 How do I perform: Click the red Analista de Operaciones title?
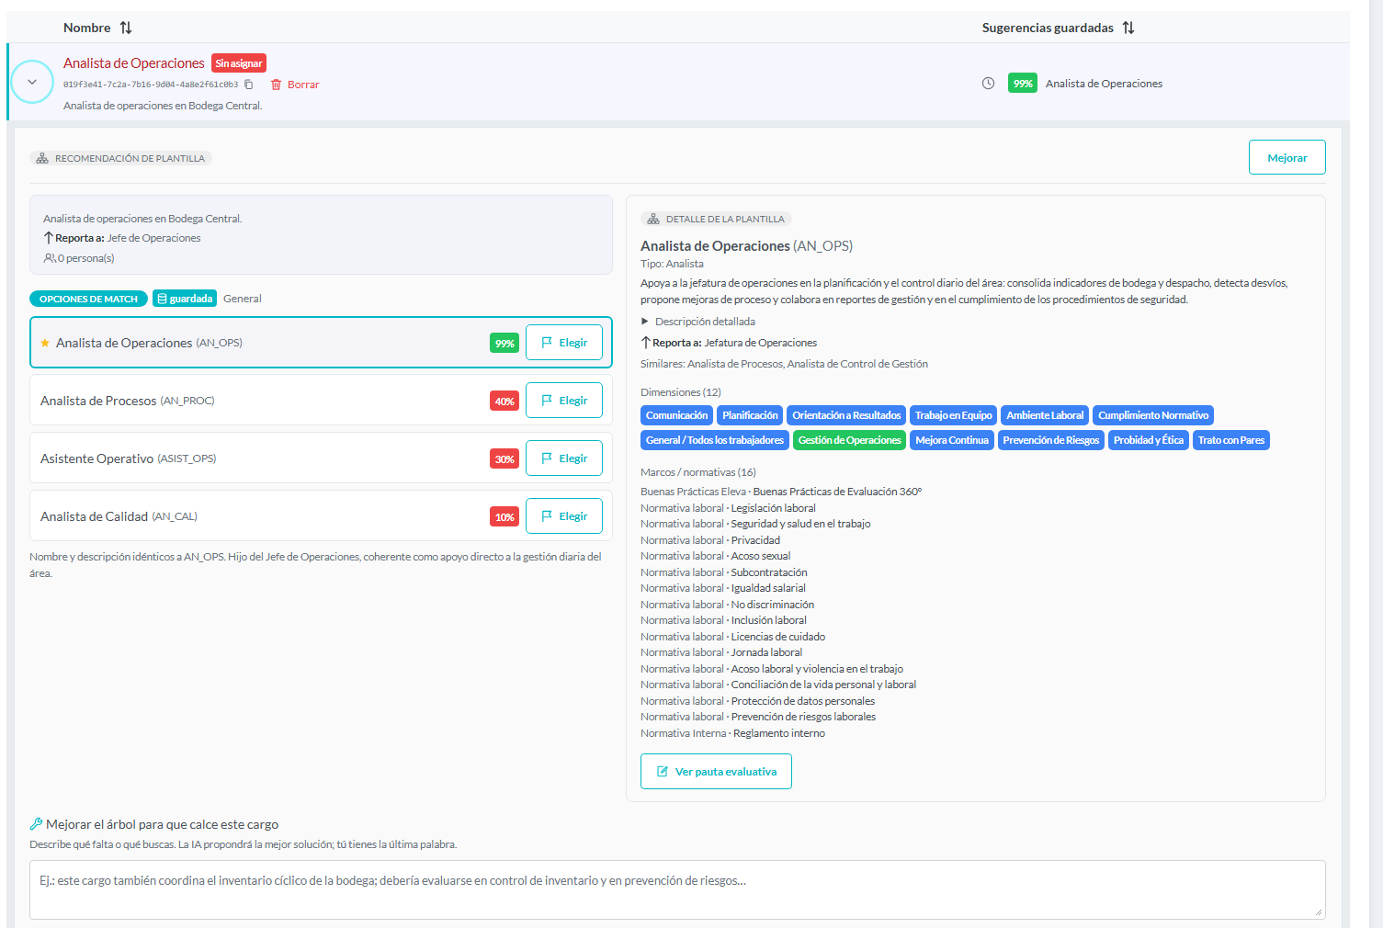tap(134, 63)
